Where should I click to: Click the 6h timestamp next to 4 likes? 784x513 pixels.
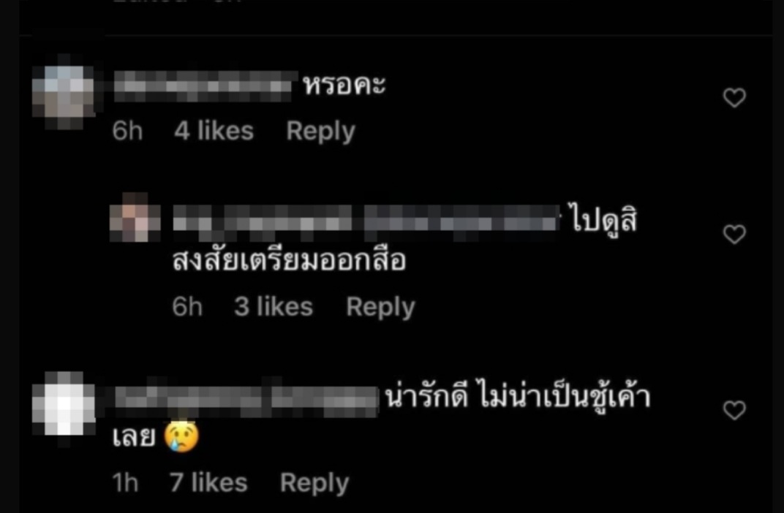[x=127, y=131]
